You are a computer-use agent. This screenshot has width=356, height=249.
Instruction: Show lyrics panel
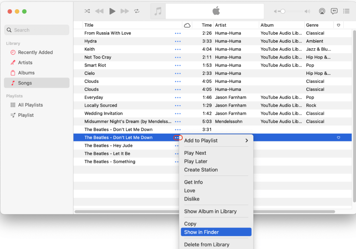(334, 11)
